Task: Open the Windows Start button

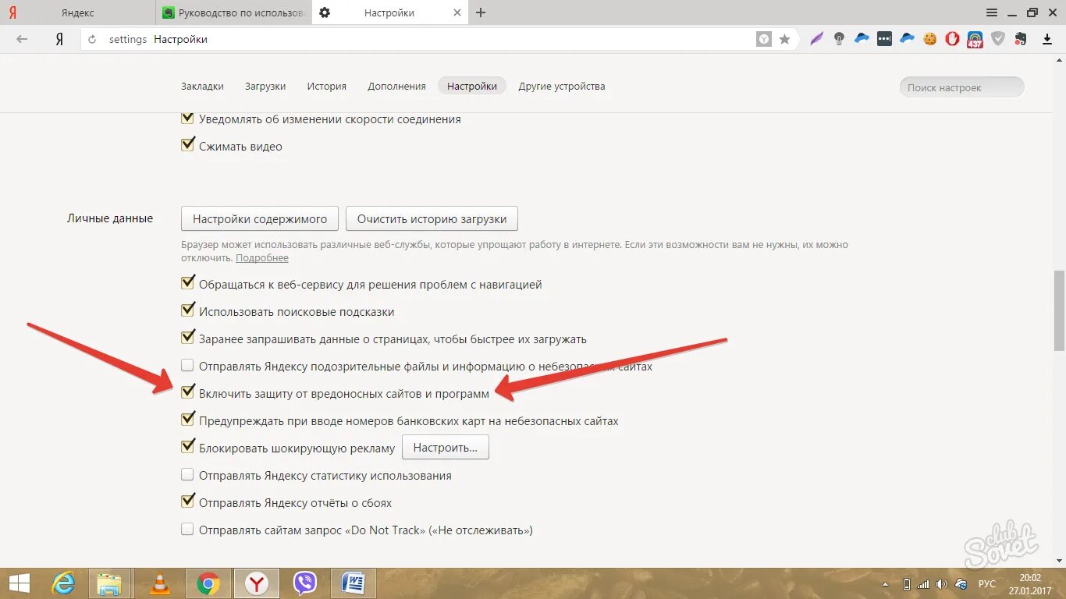Action: point(19,583)
